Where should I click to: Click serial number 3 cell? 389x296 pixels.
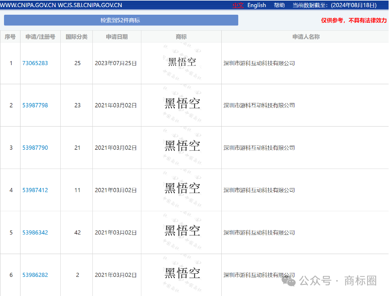(11, 148)
